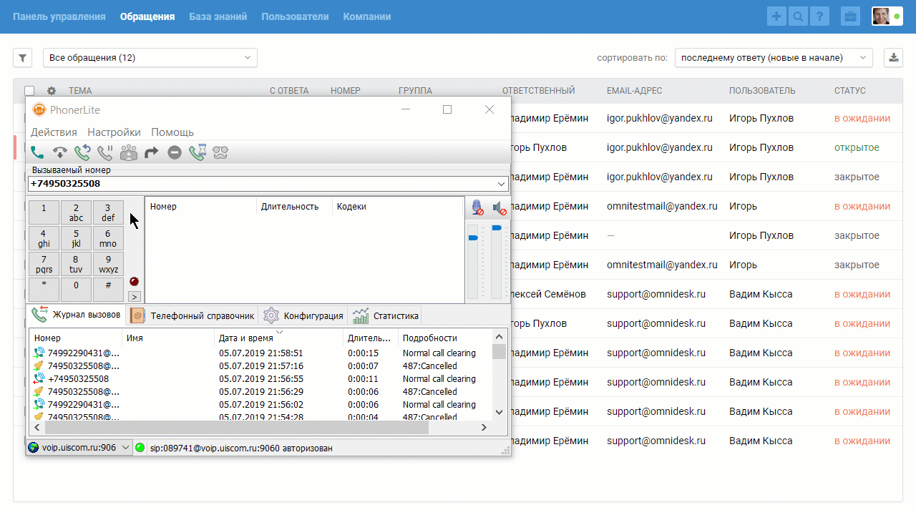Open the user avatar menu
The image size is (916, 515).
pyautogui.click(x=887, y=16)
